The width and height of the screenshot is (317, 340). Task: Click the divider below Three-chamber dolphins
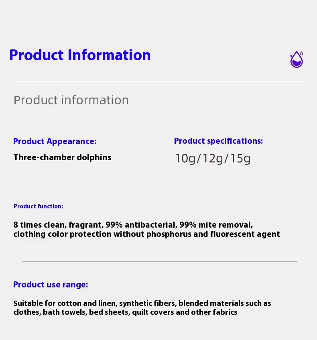click(160, 183)
